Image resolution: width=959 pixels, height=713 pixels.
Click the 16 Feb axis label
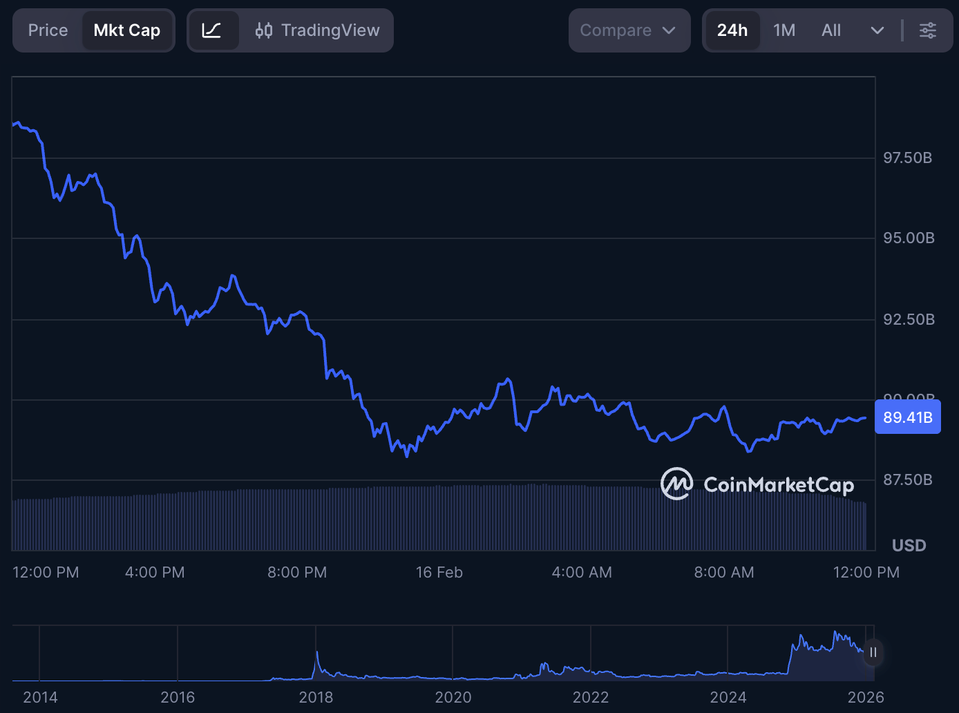tap(439, 572)
